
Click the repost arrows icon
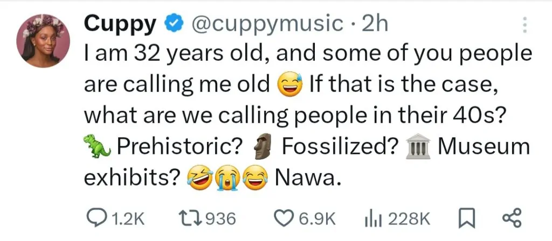point(190,218)
